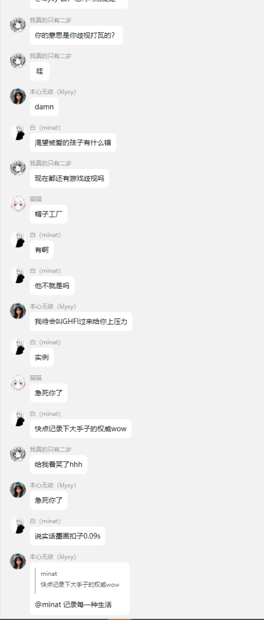Click 白 (minat) name above "实例"

click(x=45, y=342)
